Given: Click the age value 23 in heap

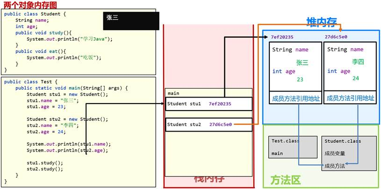Looking at the screenshot, I should tap(300, 80).
